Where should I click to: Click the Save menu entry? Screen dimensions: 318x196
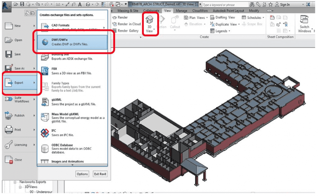[20, 54]
